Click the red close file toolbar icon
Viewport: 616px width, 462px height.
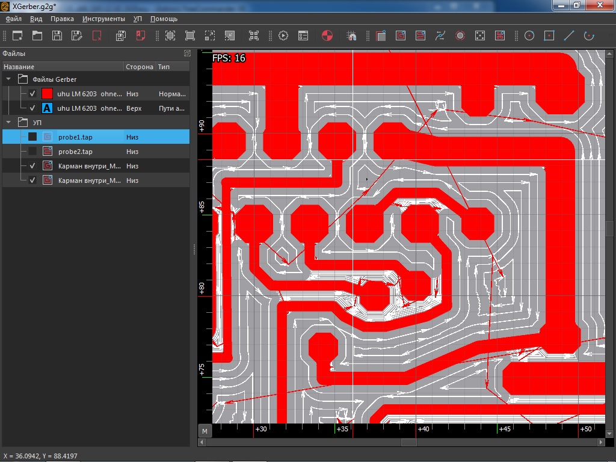pyautogui.click(x=97, y=35)
